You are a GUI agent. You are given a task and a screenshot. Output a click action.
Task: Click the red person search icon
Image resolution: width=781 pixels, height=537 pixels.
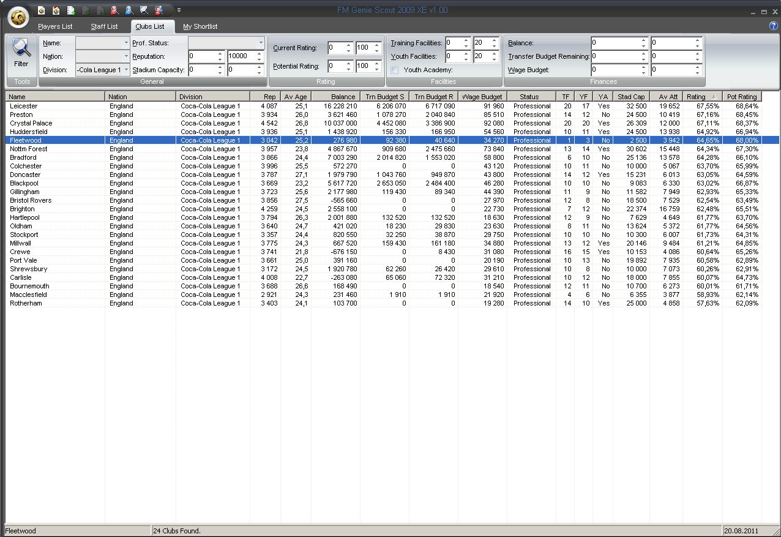tap(114, 10)
